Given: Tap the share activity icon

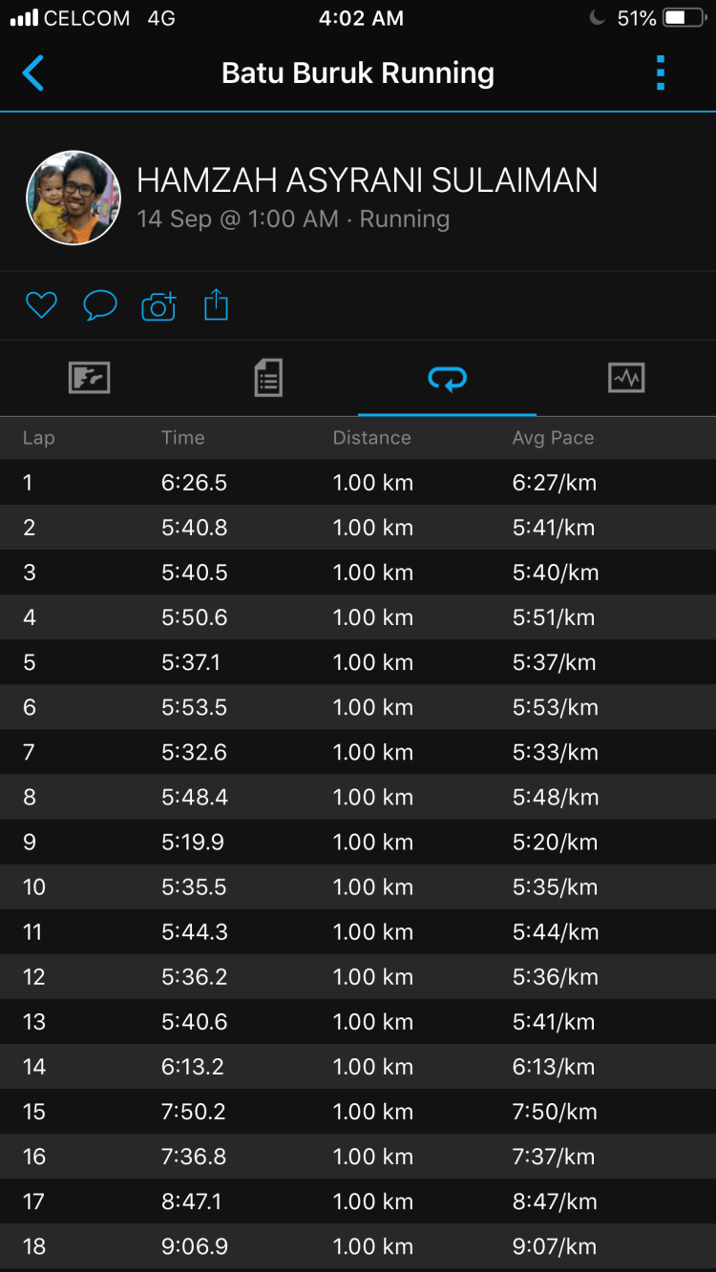Looking at the screenshot, I should (x=217, y=305).
